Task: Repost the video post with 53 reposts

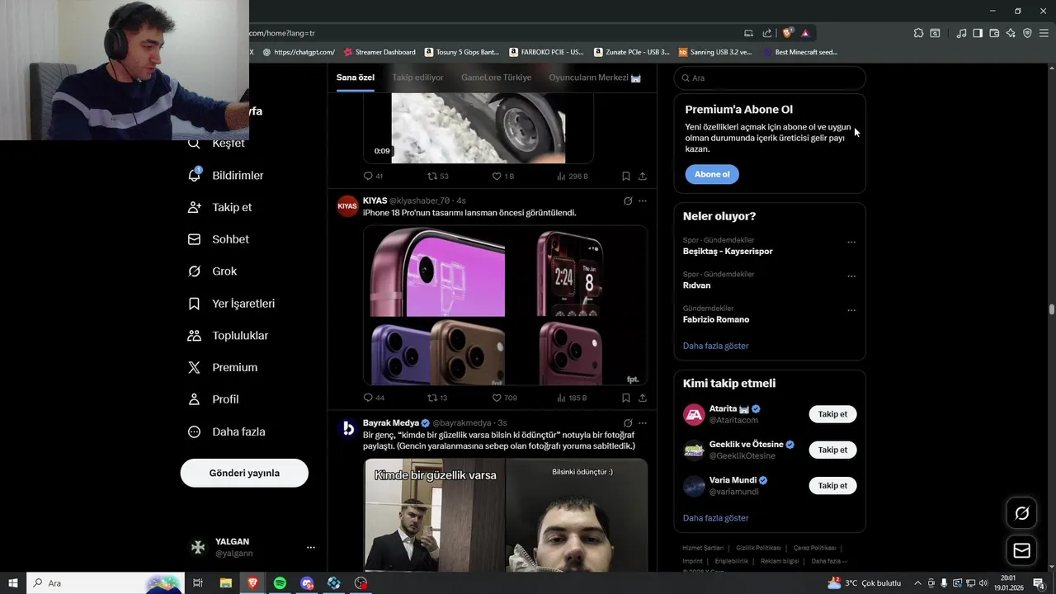Action: pos(437,176)
